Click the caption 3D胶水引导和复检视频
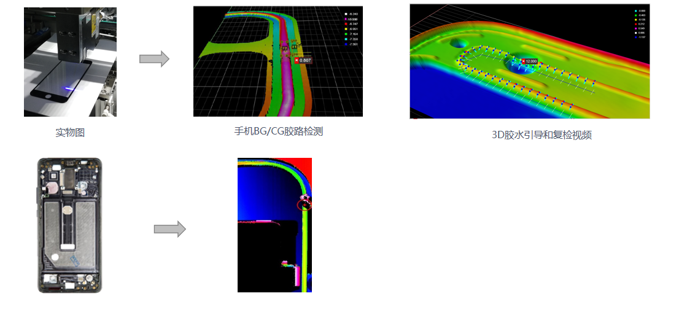This screenshot has height=312, width=695. (542, 135)
